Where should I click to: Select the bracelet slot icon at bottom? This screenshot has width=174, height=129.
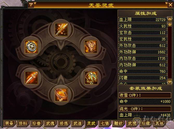click(61, 95)
